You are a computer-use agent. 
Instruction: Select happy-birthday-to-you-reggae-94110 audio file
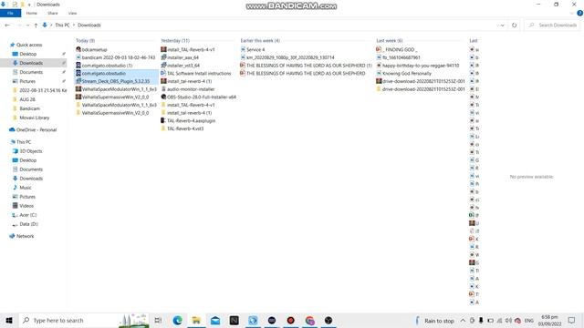click(421, 66)
